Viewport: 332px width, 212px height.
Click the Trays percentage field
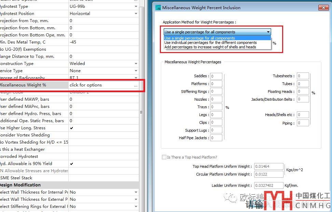pyautogui.click(x=216, y=107)
